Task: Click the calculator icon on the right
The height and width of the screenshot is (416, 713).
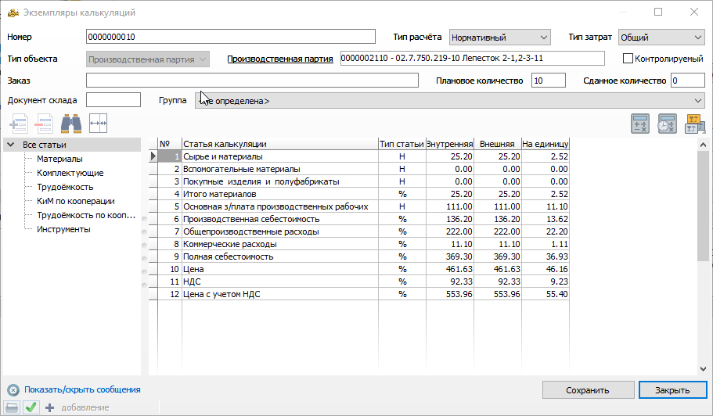Action: point(641,124)
